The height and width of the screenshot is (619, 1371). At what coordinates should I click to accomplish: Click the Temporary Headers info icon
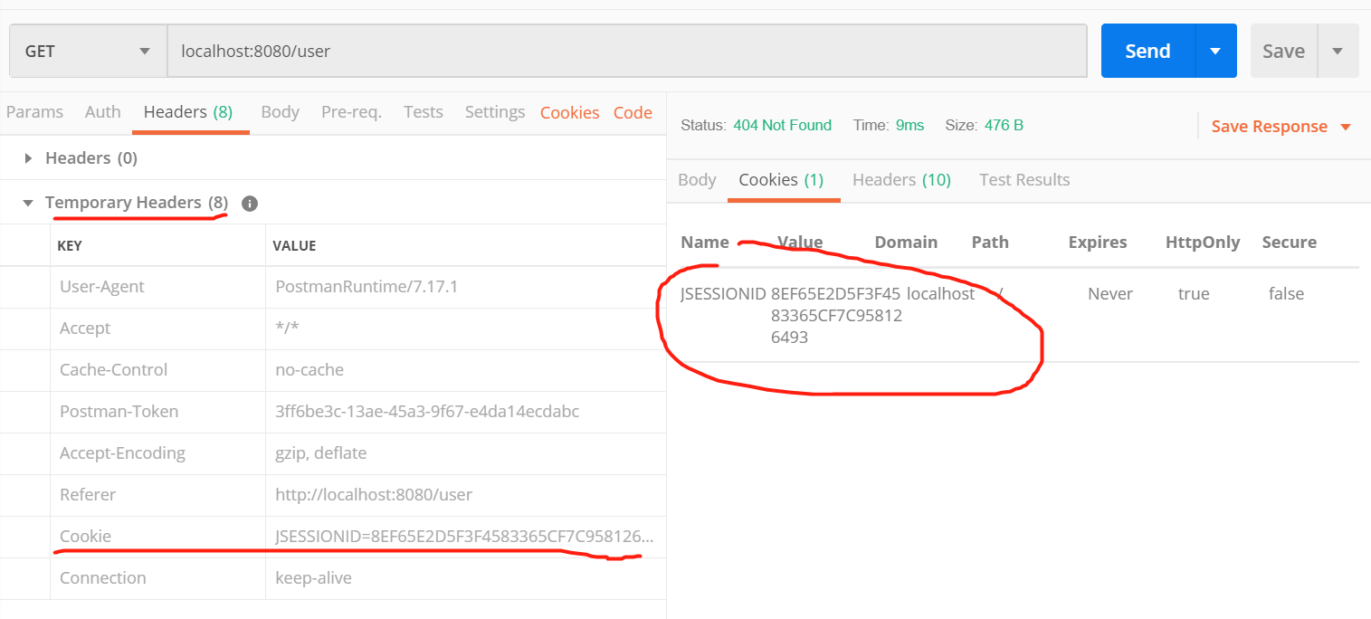click(x=250, y=204)
